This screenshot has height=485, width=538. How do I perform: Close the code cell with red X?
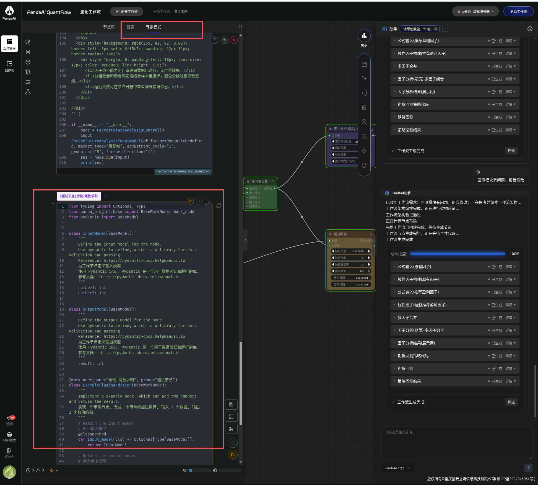[234, 40]
